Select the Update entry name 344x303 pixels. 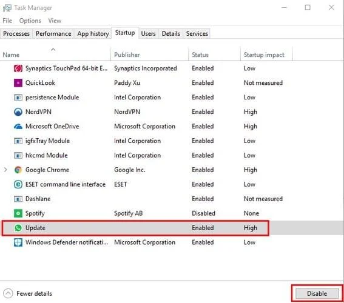[35, 228]
